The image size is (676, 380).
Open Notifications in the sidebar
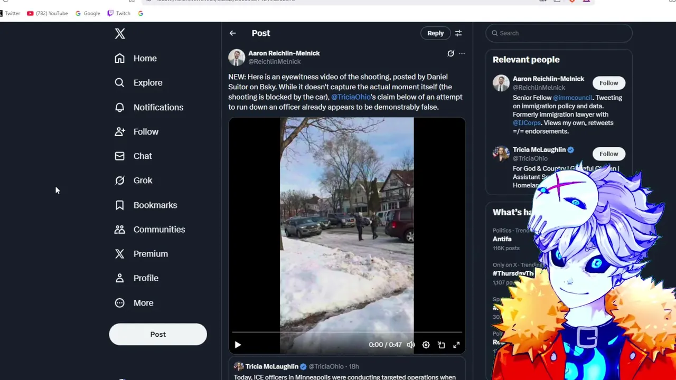tap(149, 107)
